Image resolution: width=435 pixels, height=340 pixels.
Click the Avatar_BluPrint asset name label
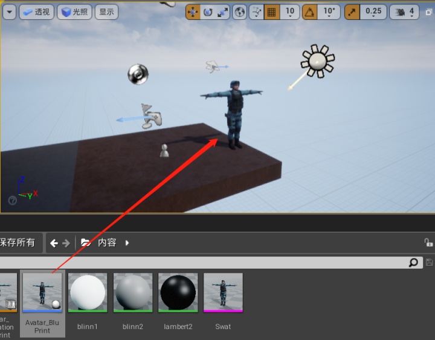[42, 327]
